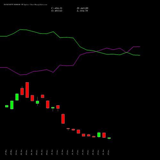Select the open value O: 401.65

click(57, 11)
